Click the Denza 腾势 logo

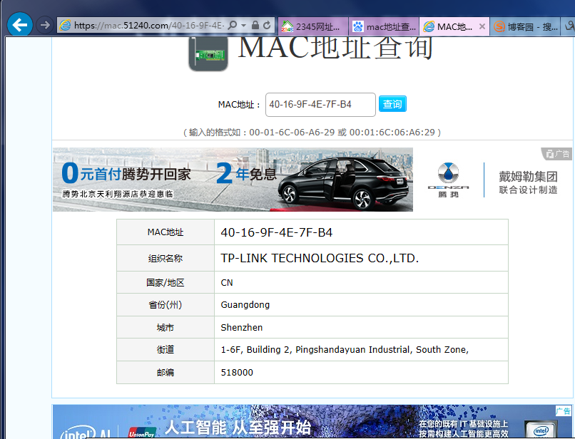pyautogui.click(x=448, y=180)
